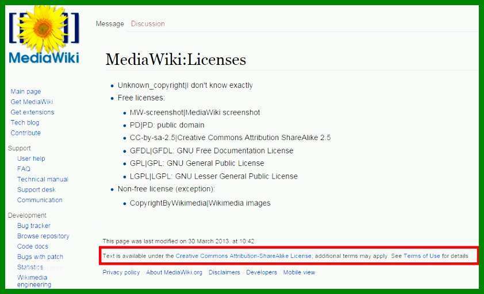Open User help under Support

click(x=31, y=158)
